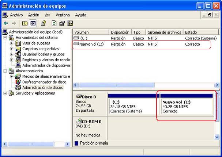This screenshot has height=157, width=222.
Task: Click the 74.53 GB Disco 0 size text
Action: (83, 106)
